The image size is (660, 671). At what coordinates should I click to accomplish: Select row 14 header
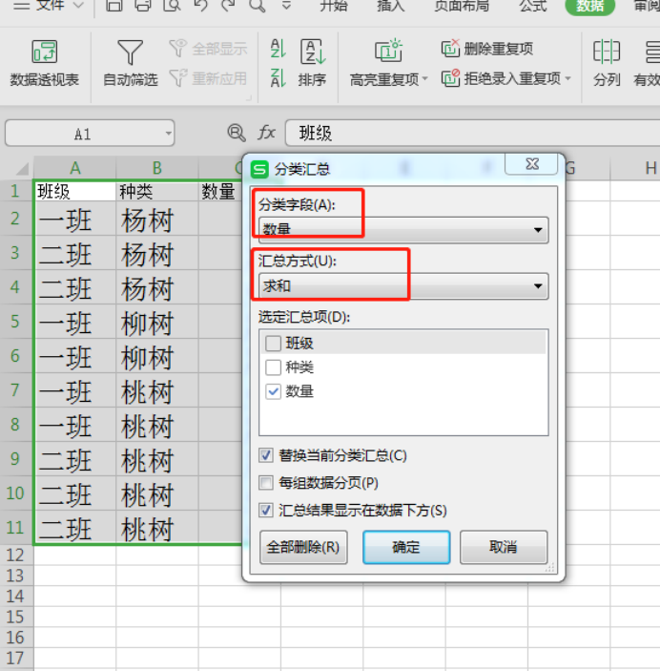(x=16, y=597)
